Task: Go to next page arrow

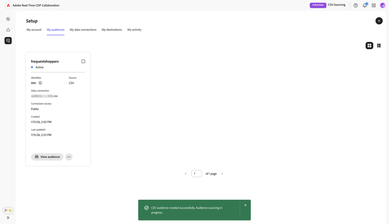Action: (x=223, y=174)
